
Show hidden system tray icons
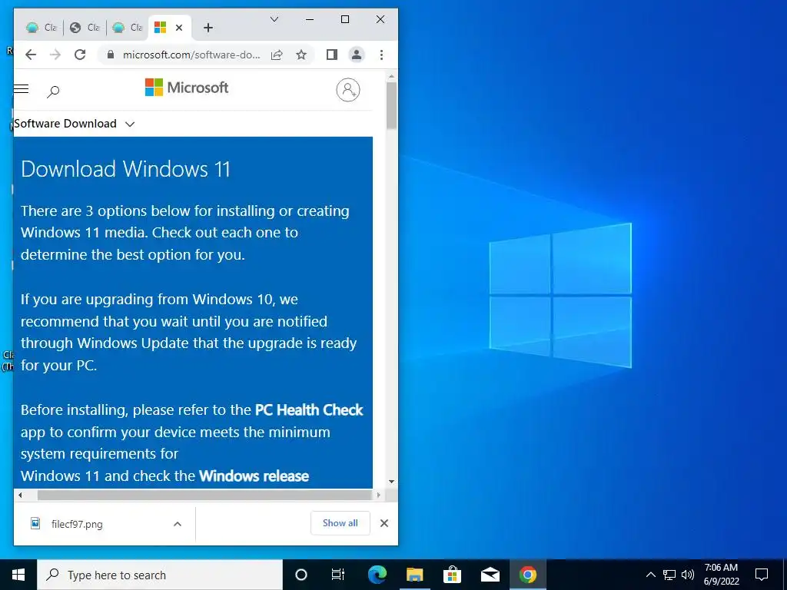point(650,575)
